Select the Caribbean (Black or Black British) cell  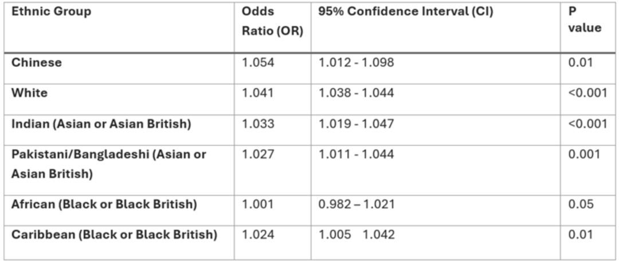point(119,242)
